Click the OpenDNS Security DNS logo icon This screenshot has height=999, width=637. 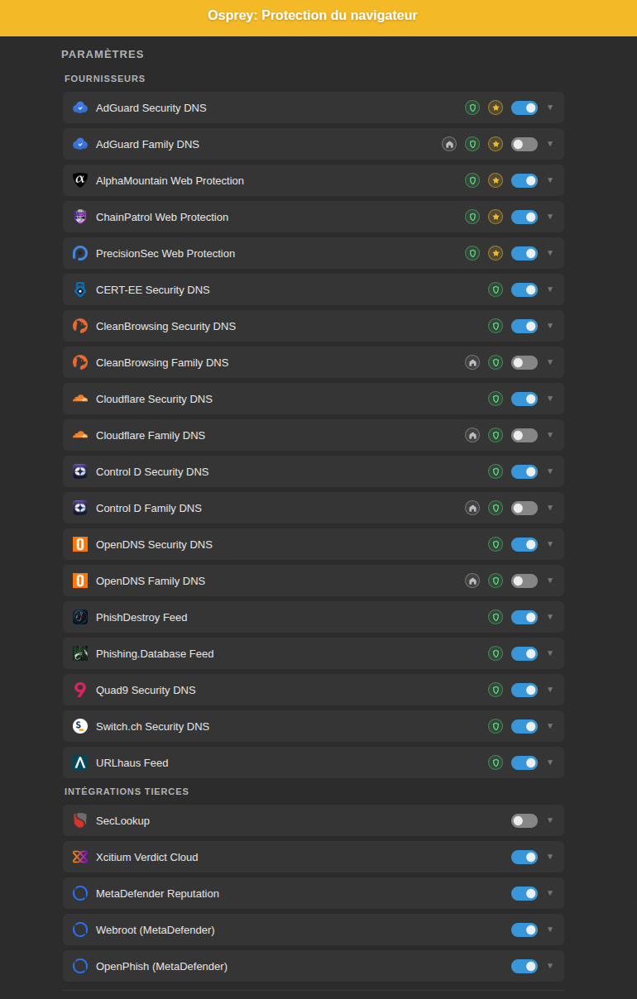pos(80,544)
